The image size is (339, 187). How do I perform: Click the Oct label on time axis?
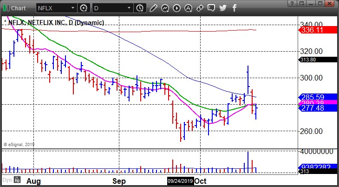coord(200,181)
